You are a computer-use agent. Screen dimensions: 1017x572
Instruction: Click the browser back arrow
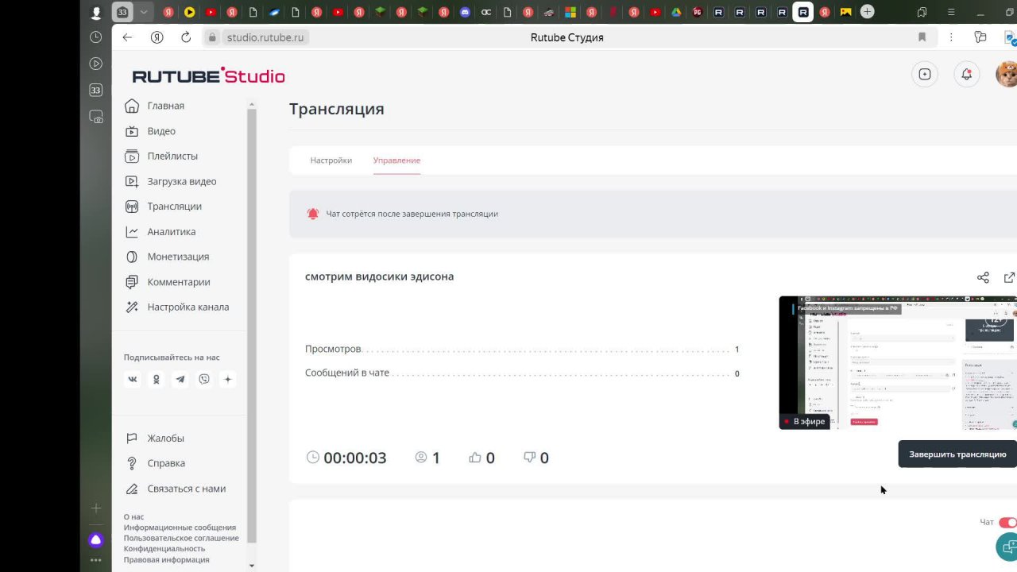coord(127,37)
